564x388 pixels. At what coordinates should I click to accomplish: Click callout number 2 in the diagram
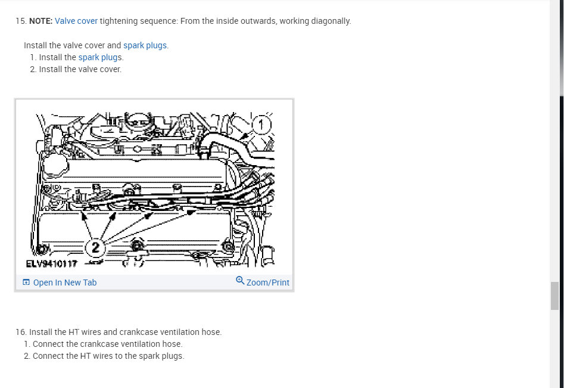pos(95,247)
